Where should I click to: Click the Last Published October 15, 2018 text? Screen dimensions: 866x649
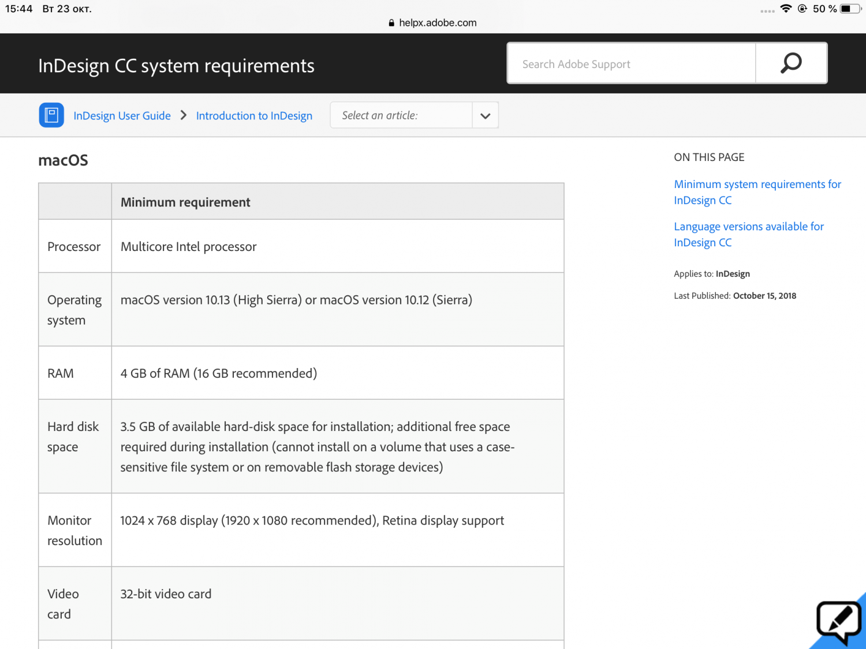[735, 296]
